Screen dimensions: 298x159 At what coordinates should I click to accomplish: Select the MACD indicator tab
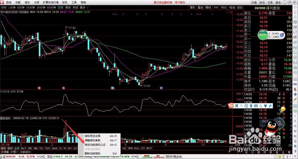tap(24, 148)
